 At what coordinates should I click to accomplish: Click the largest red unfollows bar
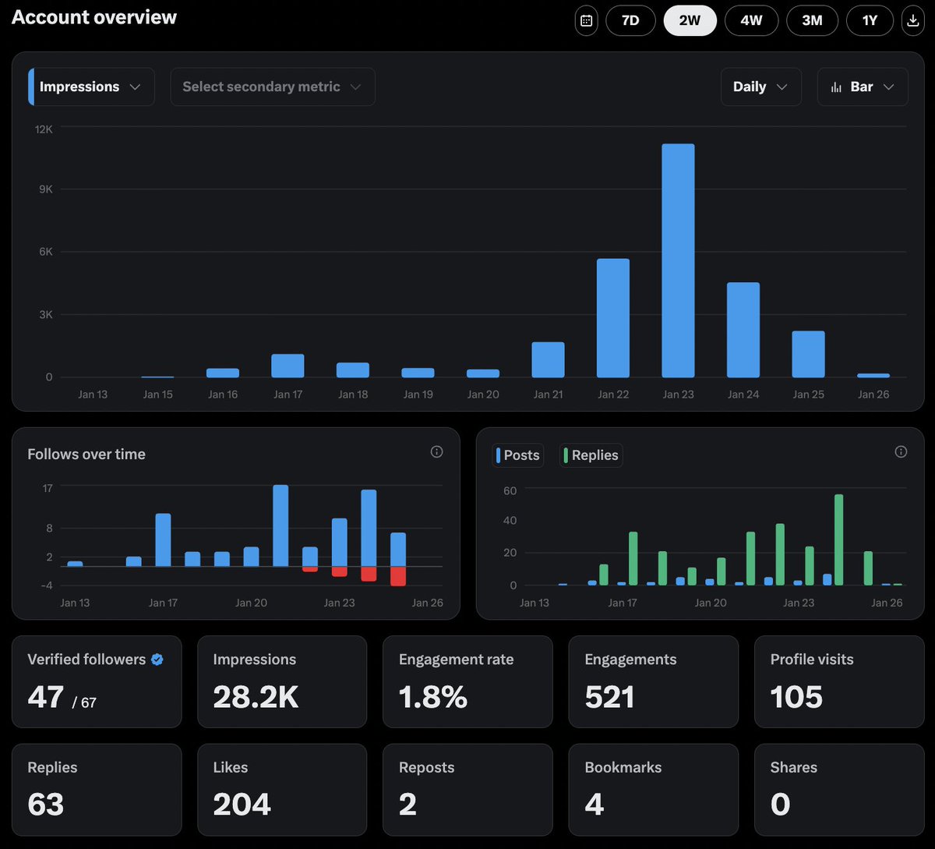pos(398,576)
